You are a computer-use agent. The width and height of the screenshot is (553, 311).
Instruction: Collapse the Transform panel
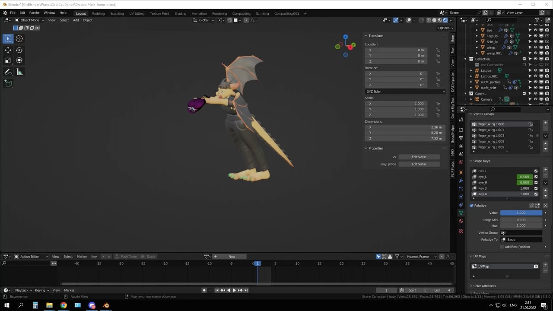pyautogui.click(x=366, y=36)
